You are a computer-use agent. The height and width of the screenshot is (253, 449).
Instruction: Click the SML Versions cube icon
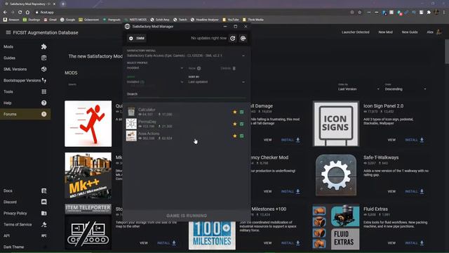43,69
